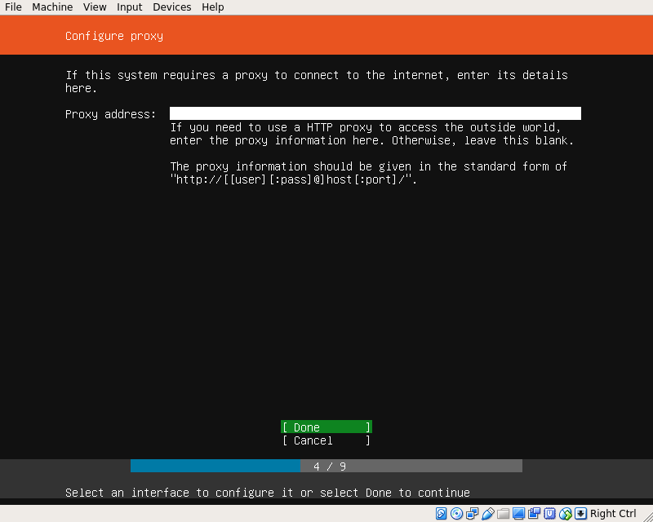Image resolution: width=653 pixels, height=522 pixels.
Task: Click the installer progress bar showing 4 / 9
Action: [326, 467]
